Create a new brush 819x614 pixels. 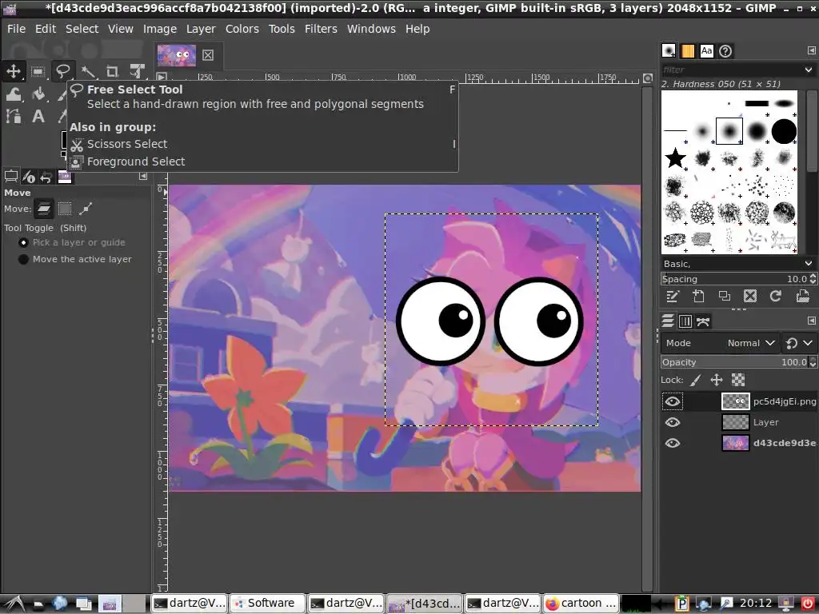point(698,297)
